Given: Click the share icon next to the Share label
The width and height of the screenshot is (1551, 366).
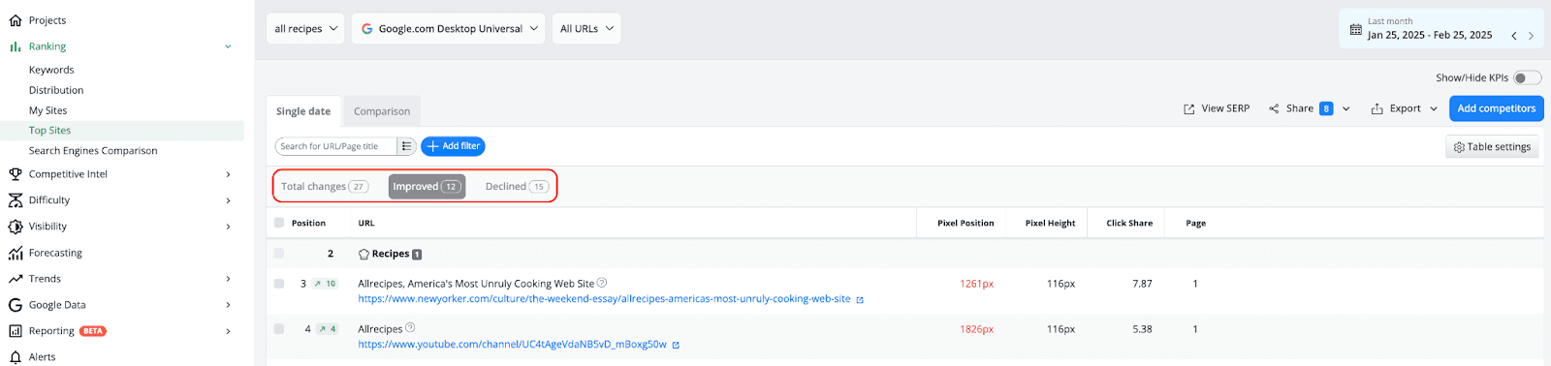Looking at the screenshot, I should [x=1274, y=108].
